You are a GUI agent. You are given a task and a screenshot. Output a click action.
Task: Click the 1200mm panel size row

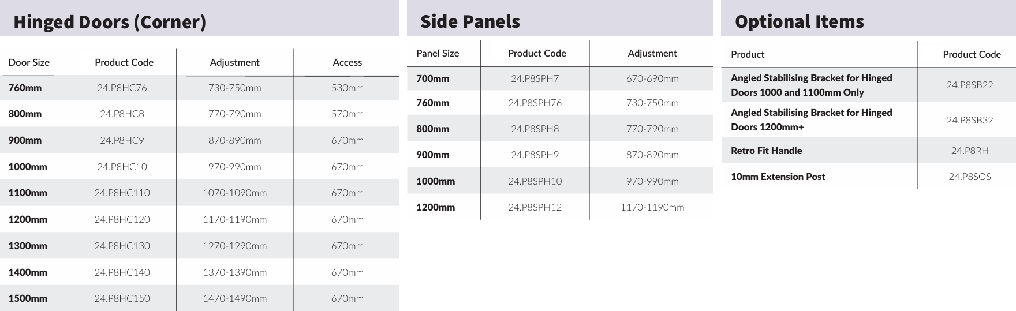435,207
